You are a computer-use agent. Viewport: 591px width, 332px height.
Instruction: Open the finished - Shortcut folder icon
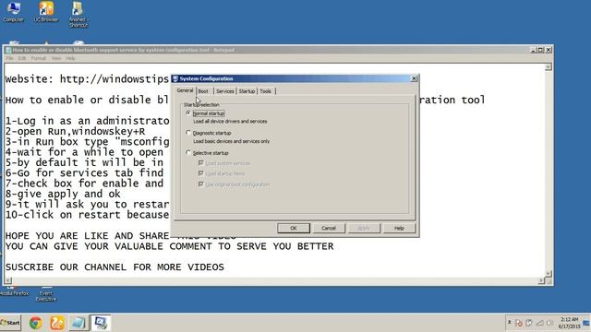78,15
